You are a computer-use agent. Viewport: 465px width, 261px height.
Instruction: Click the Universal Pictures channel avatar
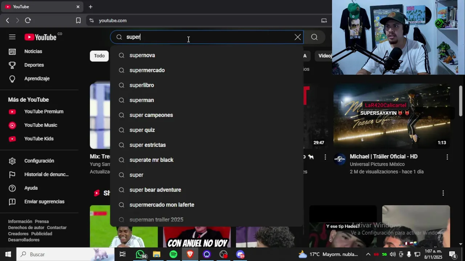click(340, 159)
